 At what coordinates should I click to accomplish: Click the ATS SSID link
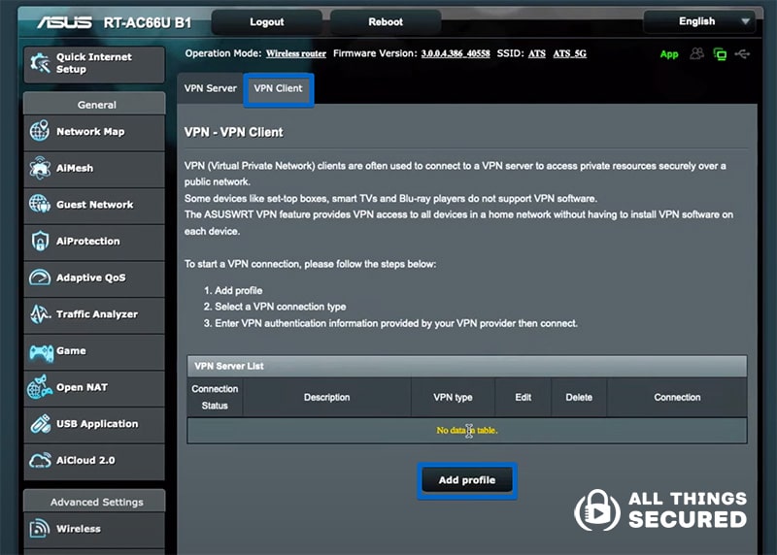point(537,53)
